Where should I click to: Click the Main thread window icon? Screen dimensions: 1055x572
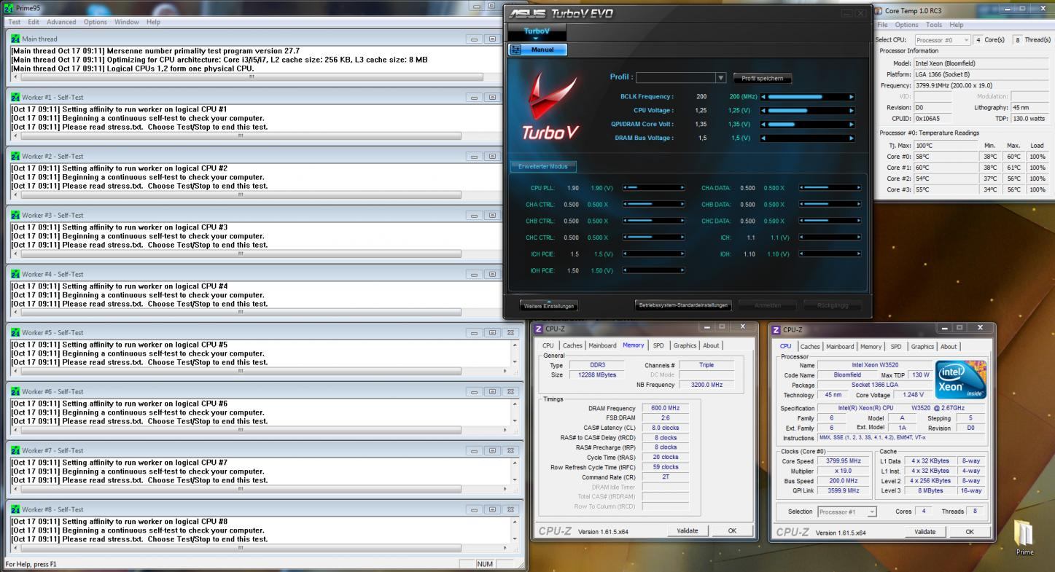15,39
